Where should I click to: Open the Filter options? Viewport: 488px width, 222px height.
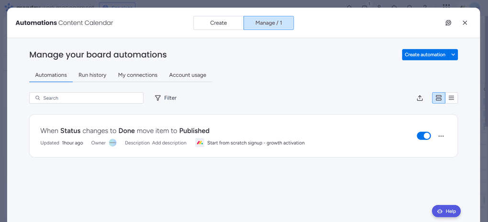[x=166, y=98]
